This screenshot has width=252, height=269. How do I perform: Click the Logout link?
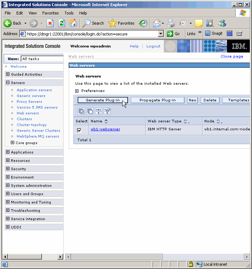[153, 46]
